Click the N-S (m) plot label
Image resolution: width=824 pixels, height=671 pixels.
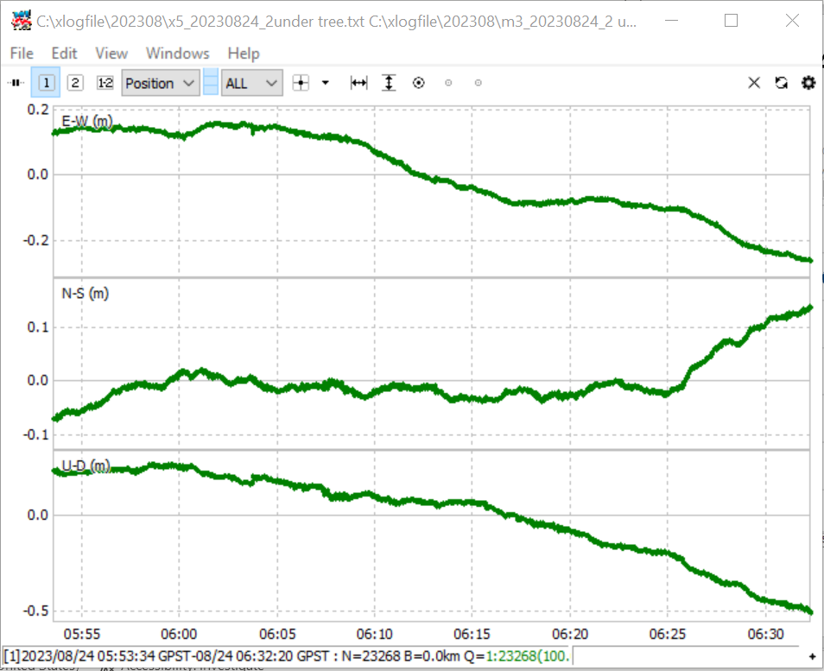(x=86, y=294)
